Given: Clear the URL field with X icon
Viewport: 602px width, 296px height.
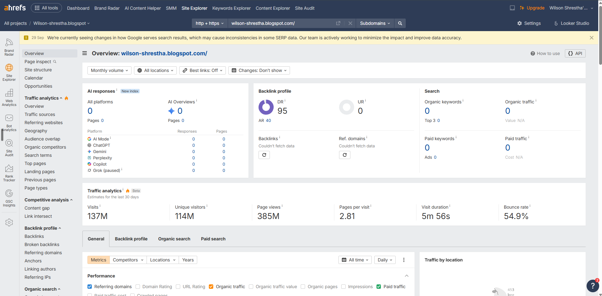Looking at the screenshot, I should tap(350, 23).
